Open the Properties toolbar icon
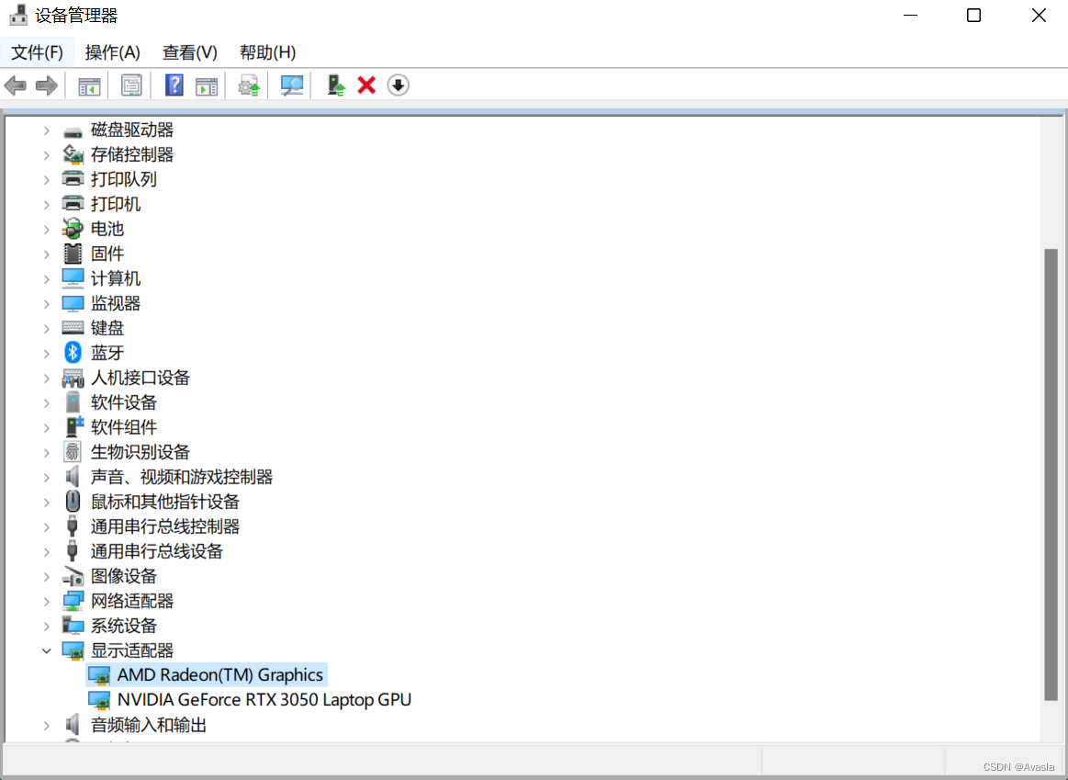Image resolution: width=1068 pixels, height=780 pixels. pyautogui.click(x=131, y=85)
